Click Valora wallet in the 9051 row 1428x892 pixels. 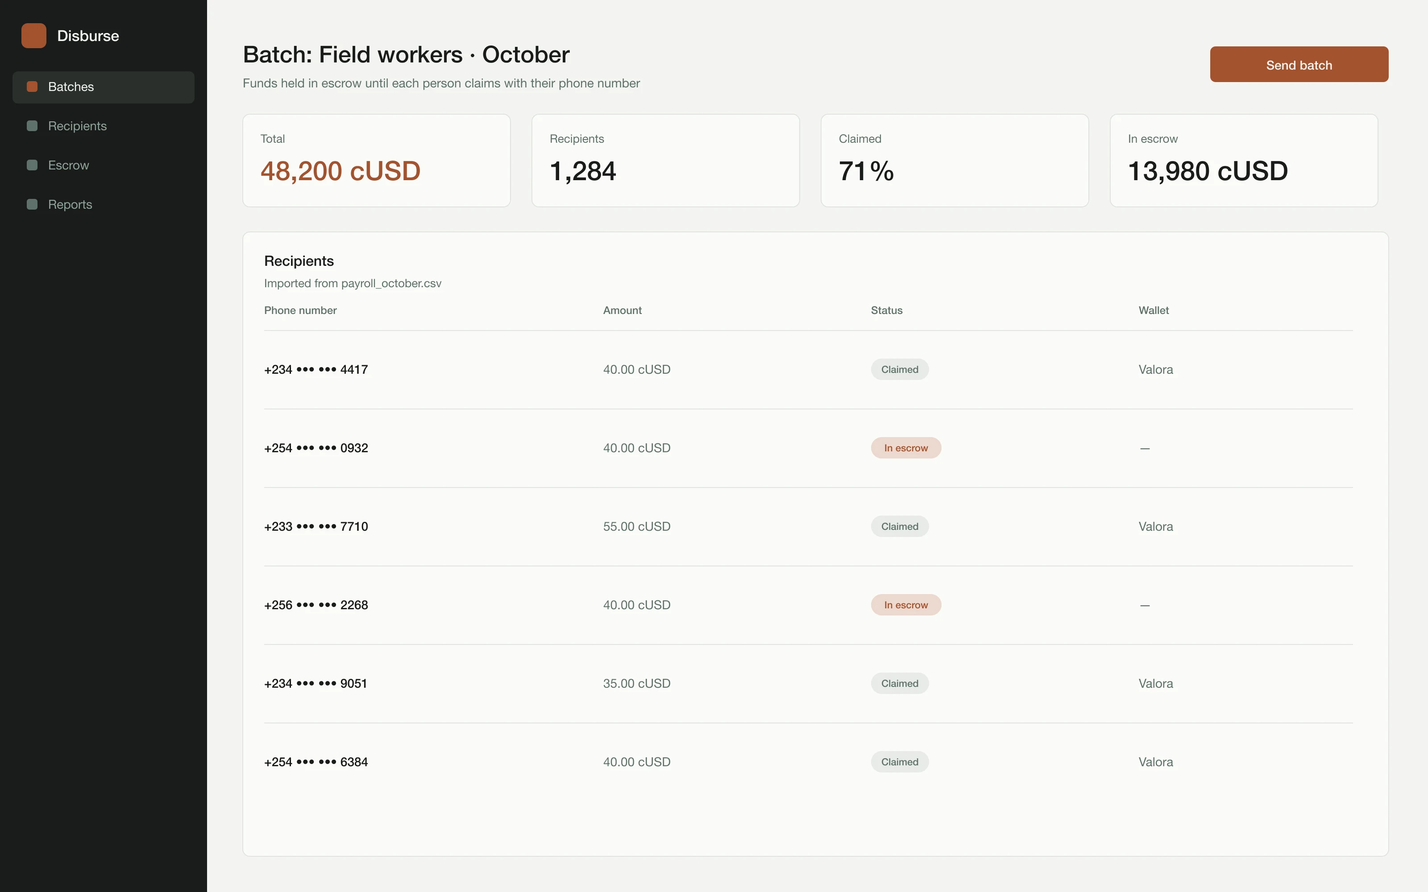(1155, 684)
